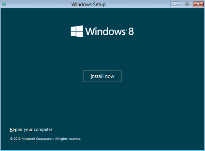Screen dimensions: 205x151
Task: Close the Windows Setup window
Action: (197, 4)
